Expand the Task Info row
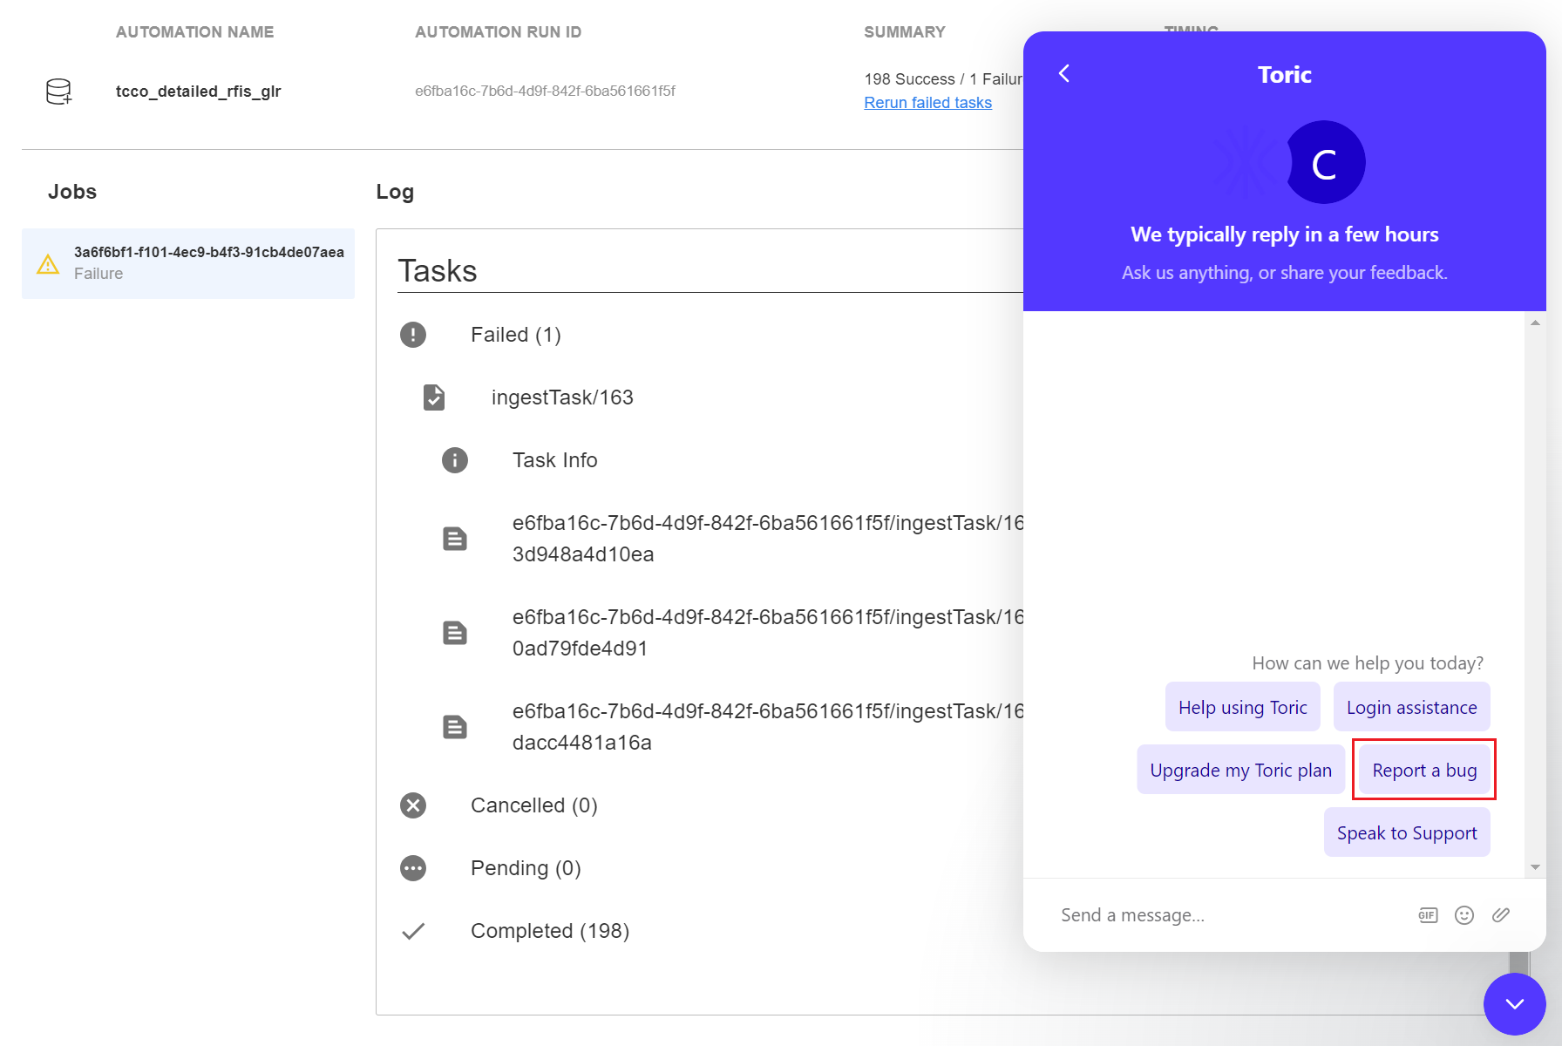 click(x=555, y=460)
